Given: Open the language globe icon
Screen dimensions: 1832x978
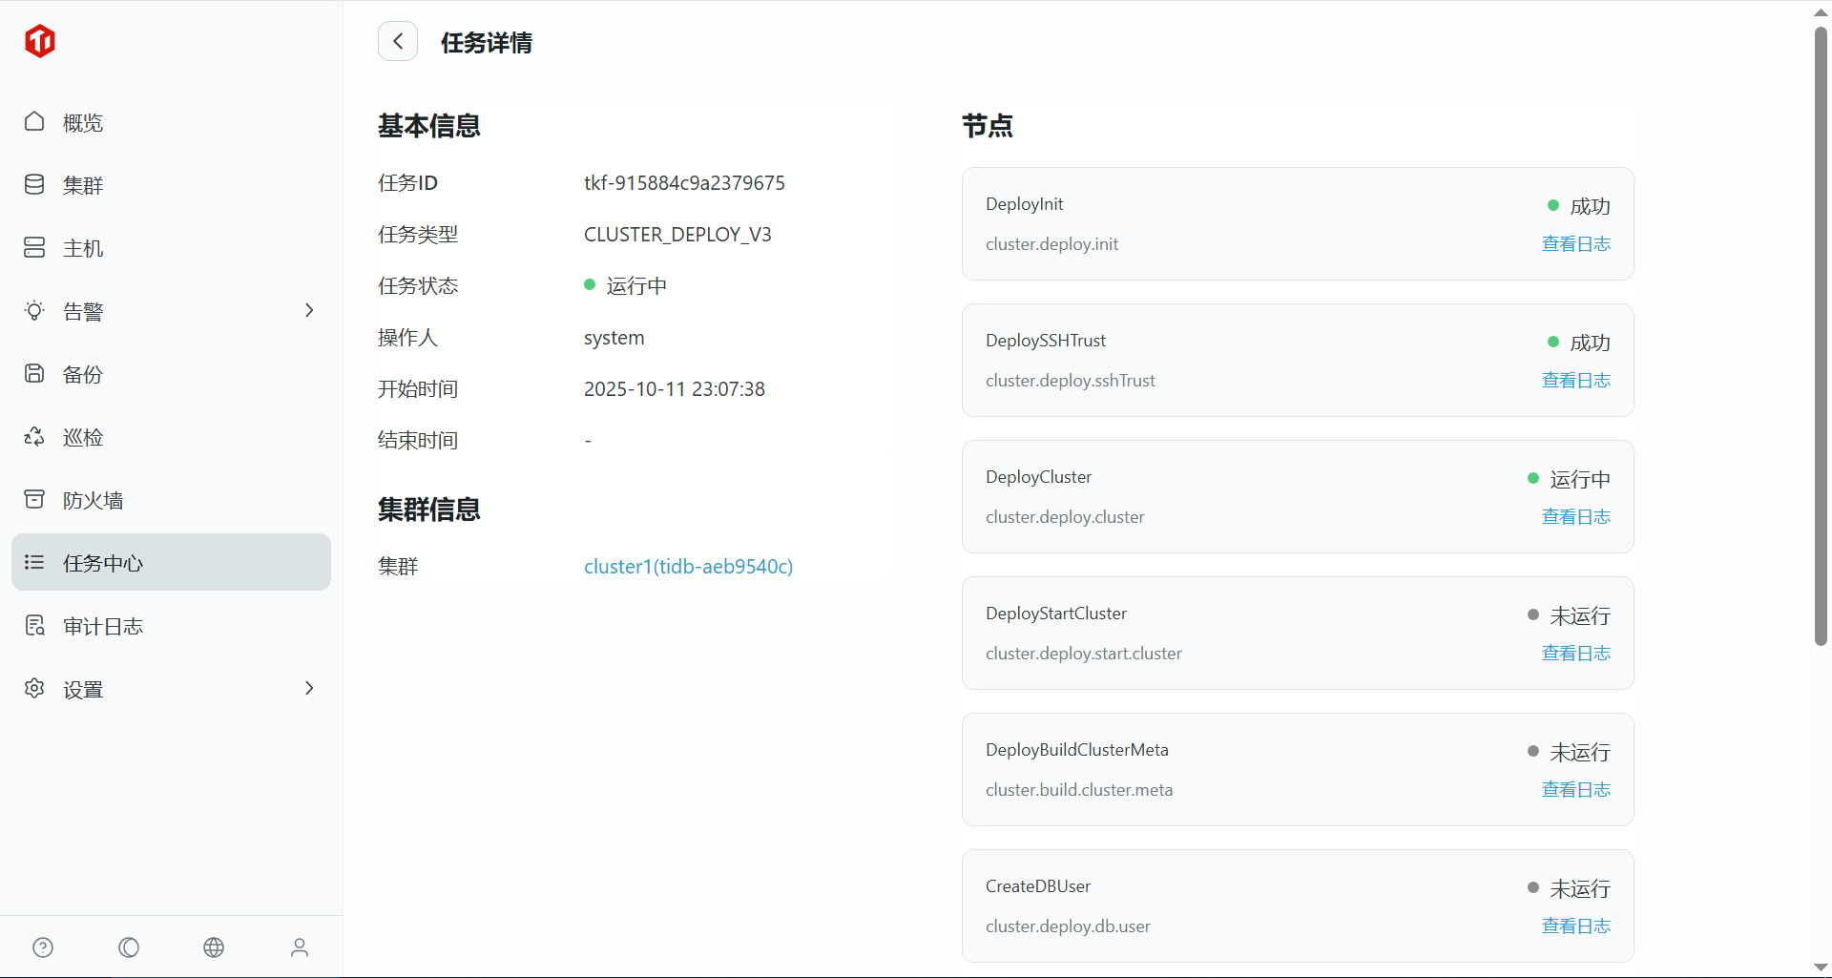Looking at the screenshot, I should tap(214, 947).
